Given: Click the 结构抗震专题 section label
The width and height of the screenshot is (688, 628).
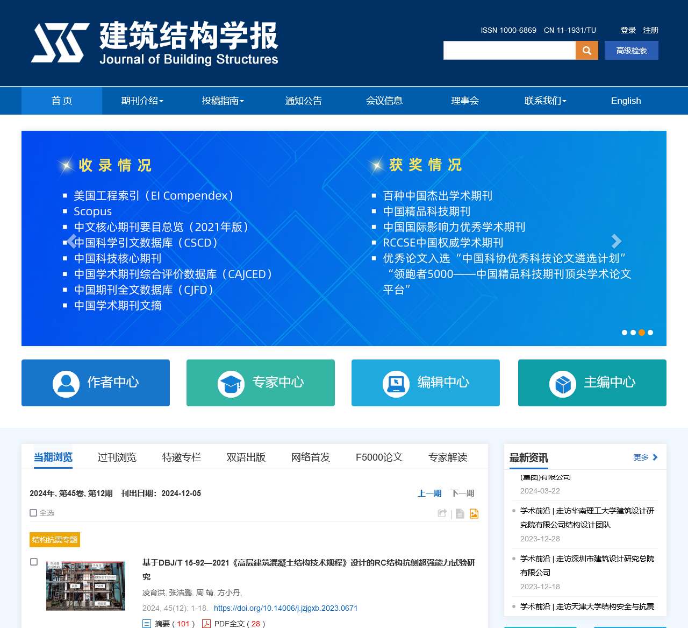Looking at the screenshot, I should [55, 540].
